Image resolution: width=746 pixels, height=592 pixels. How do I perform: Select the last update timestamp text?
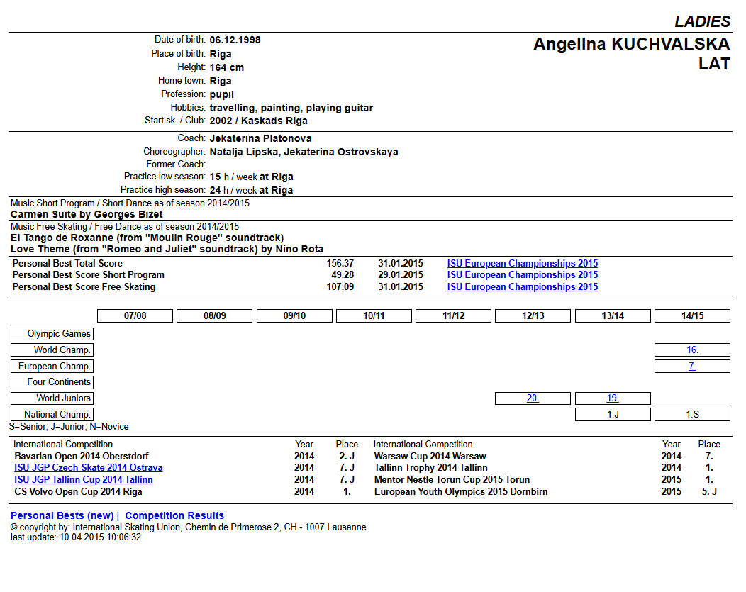coord(76,537)
